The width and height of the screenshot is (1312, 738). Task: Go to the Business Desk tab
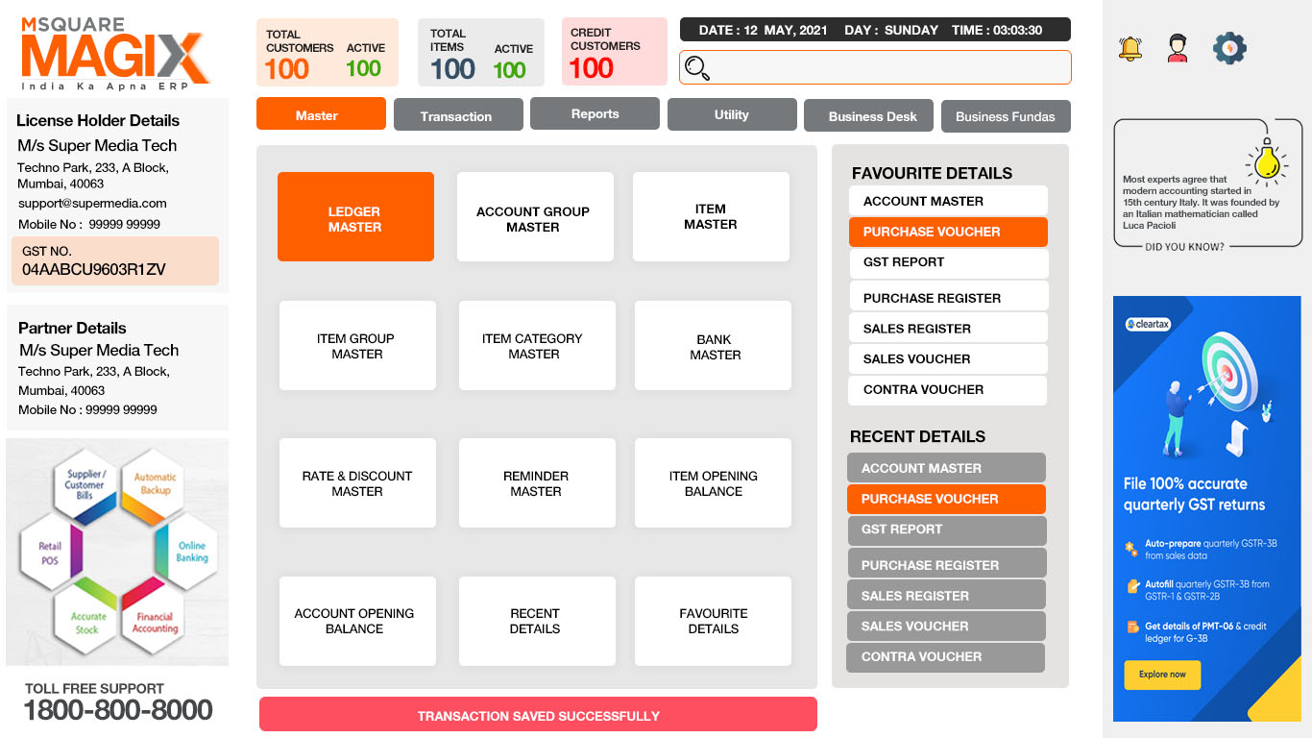868,115
